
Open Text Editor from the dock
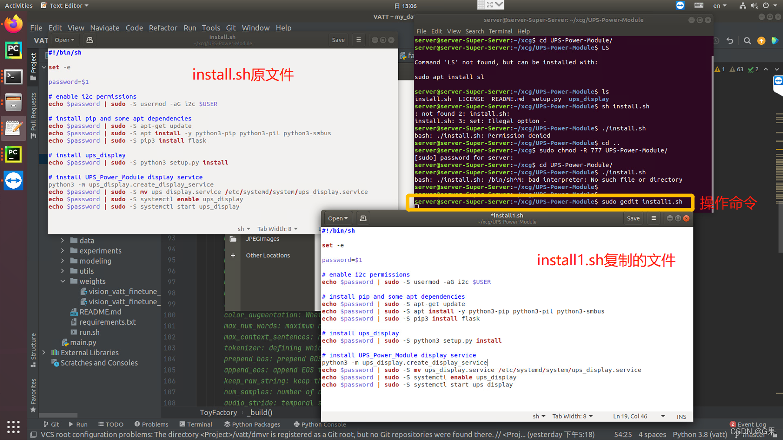coord(13,128)
